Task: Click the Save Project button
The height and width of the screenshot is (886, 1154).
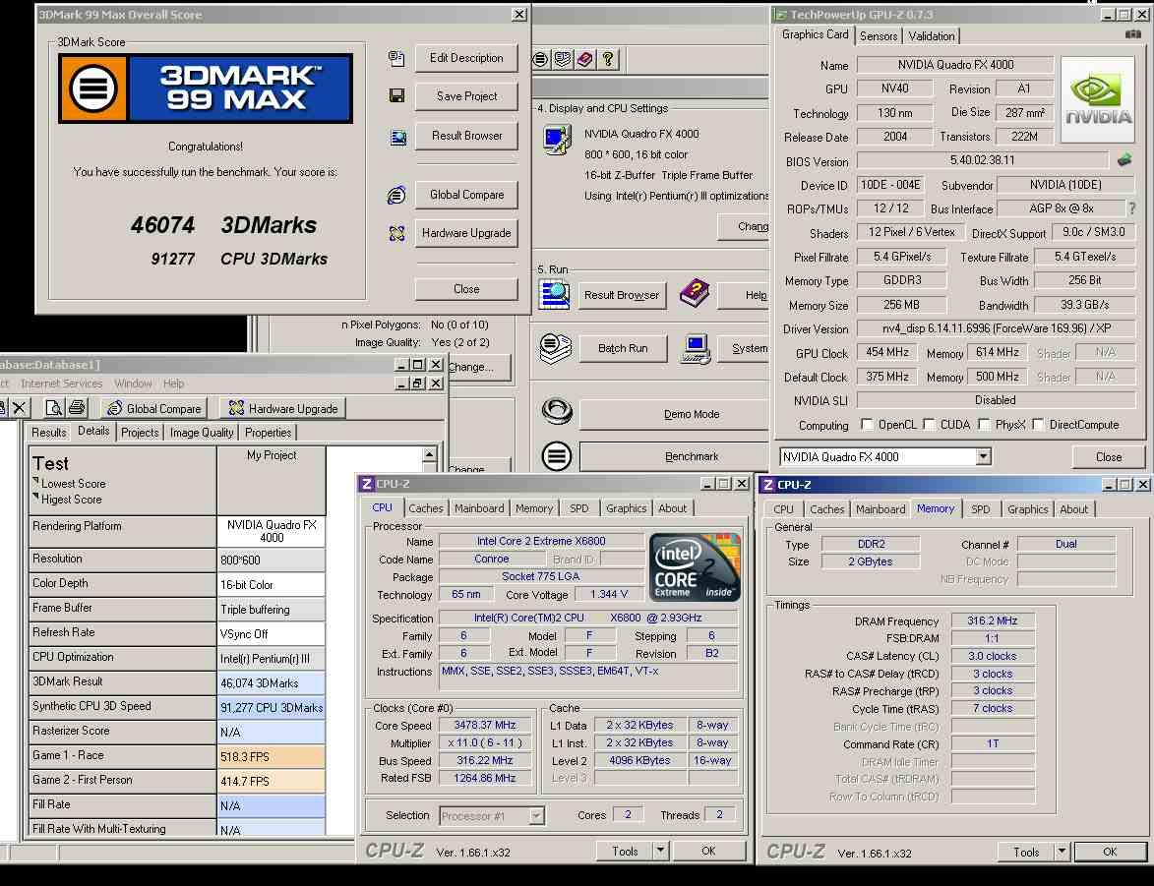Action: tap(466, 96)
